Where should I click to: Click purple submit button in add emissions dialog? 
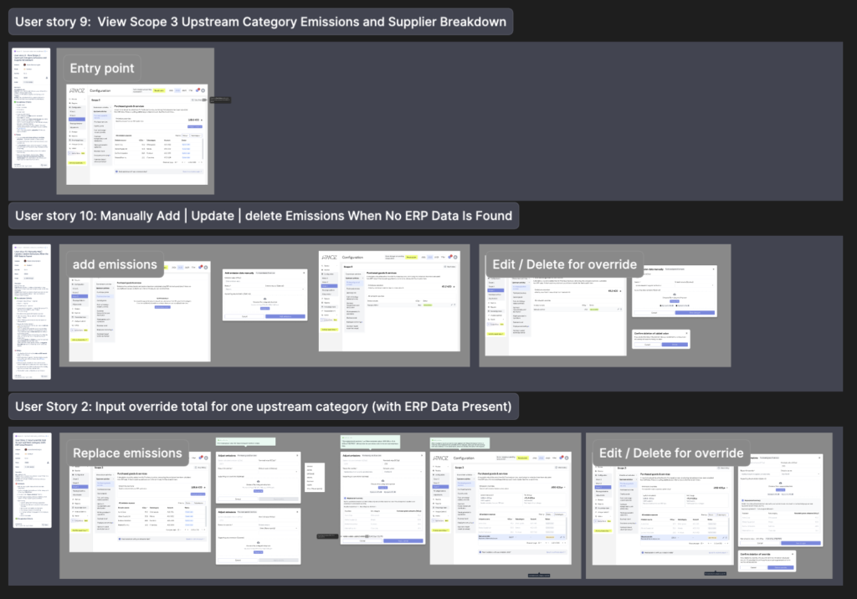tap(284, 315)
